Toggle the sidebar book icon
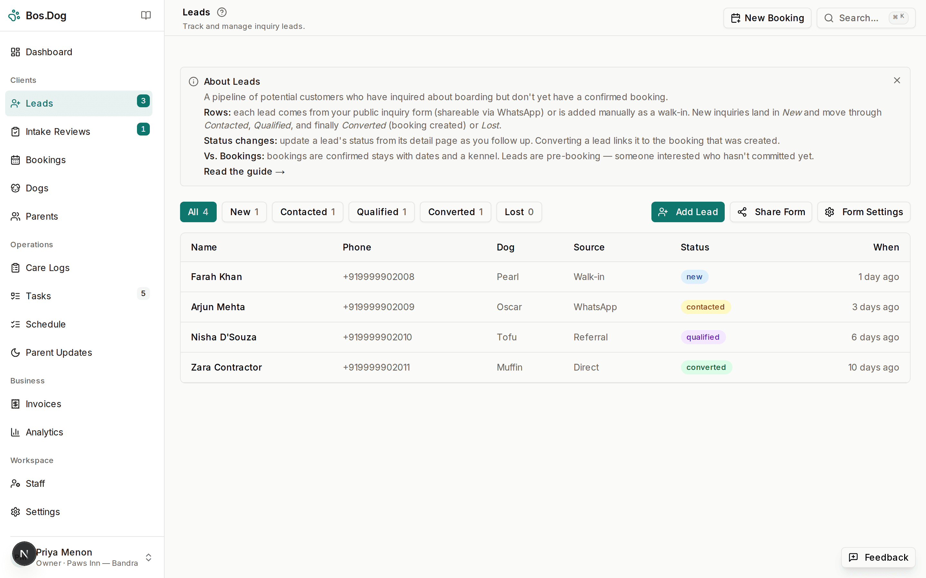 146,15
